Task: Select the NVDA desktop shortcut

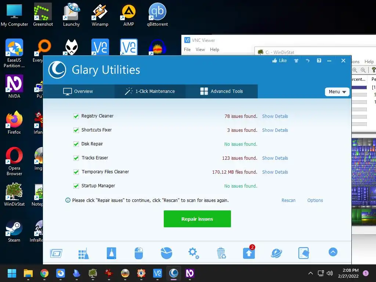Action: (14, 87)
